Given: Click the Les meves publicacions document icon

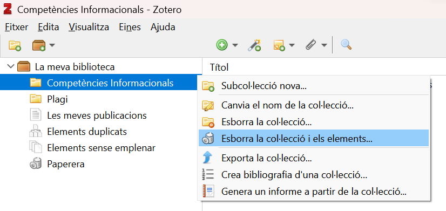Looking at the screenshot, I should pyautogui.click(x=36, y=115).
